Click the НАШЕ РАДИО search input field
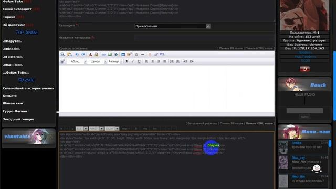Viewport: 336px width, 189px height. pos(304,111)
